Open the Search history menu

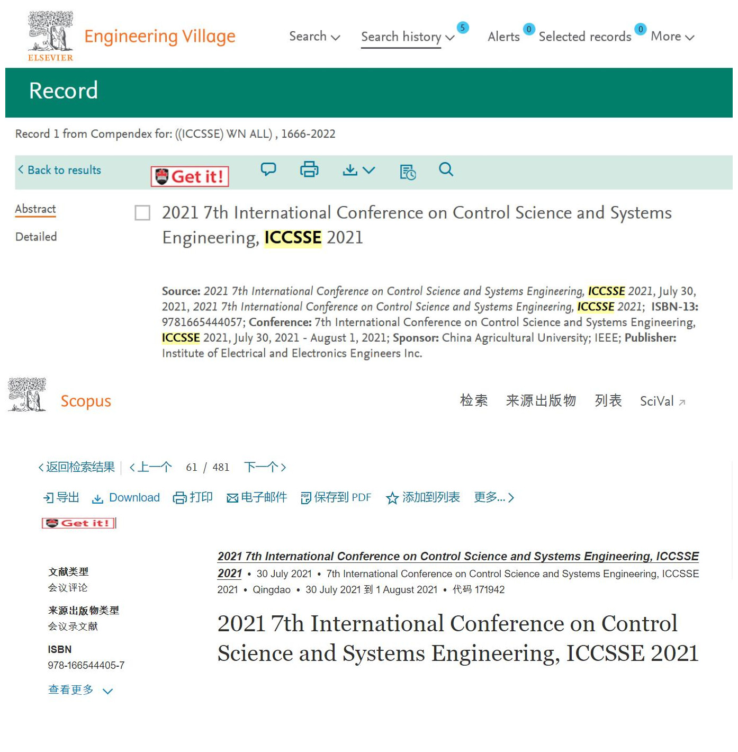[x=408, y=37]
